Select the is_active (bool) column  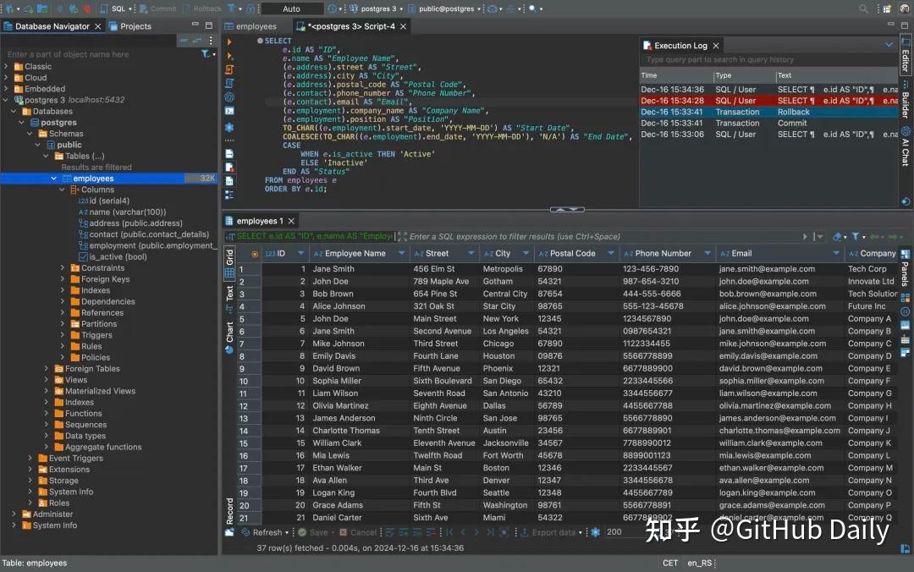click(x=113, y=257)
